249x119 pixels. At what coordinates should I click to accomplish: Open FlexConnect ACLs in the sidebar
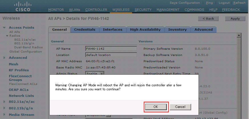coord(23,84)
